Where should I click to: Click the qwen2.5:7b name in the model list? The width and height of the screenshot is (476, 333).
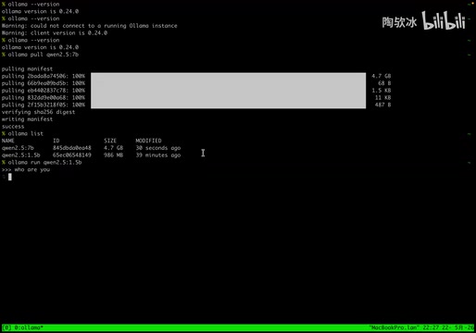coord(18,148)
